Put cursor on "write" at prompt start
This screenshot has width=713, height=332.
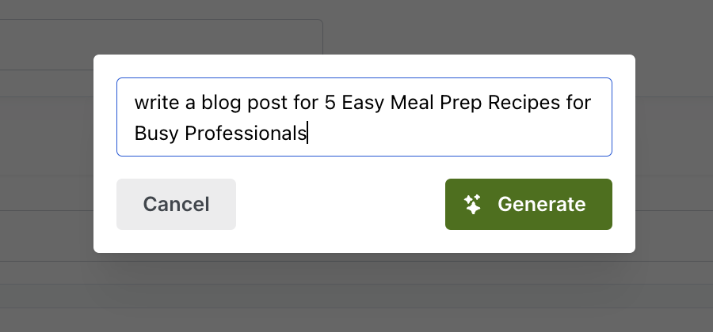click(x=156, y=103)
